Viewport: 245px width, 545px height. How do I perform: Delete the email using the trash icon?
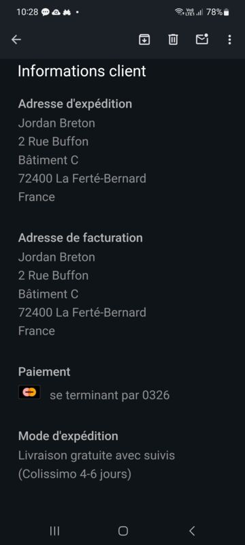(173, 40)
